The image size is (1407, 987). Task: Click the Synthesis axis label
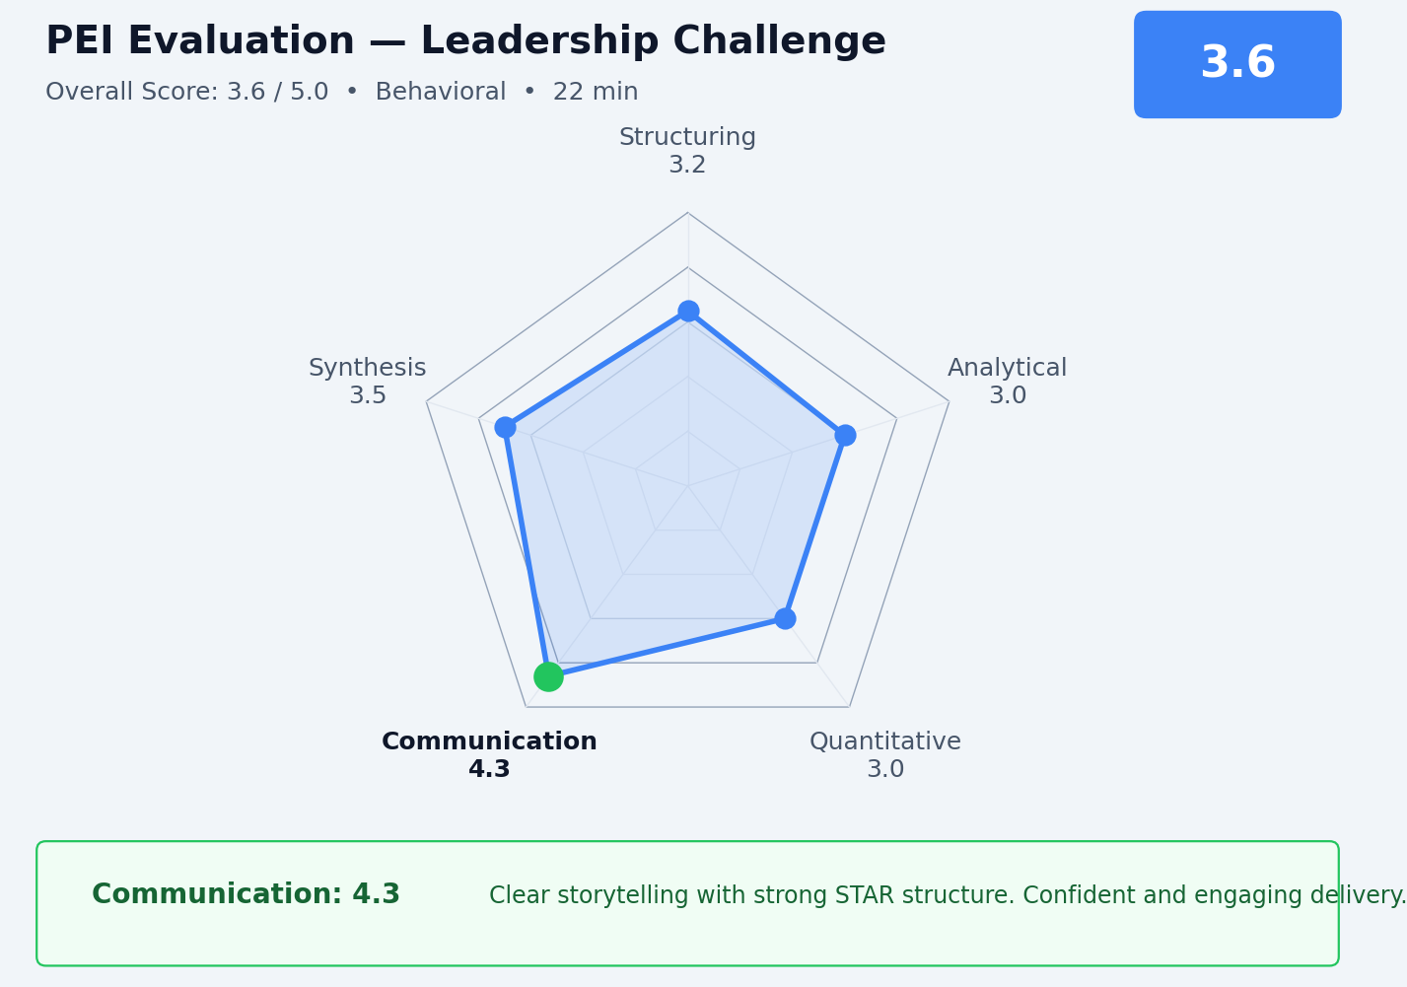(367, 369)
